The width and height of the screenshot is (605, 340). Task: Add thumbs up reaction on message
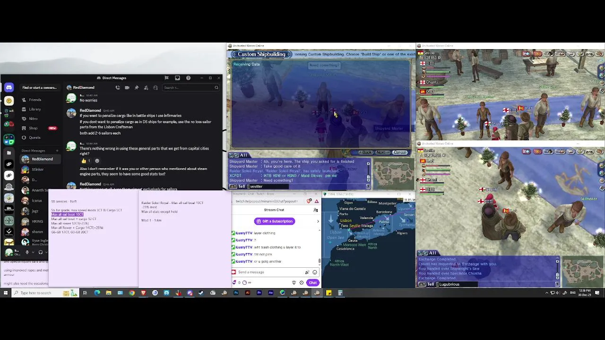86,161
